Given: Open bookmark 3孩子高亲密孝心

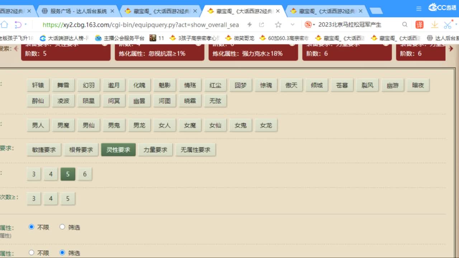Looking at the screenshot, I should pyautogui.click(x=195, y=38).
